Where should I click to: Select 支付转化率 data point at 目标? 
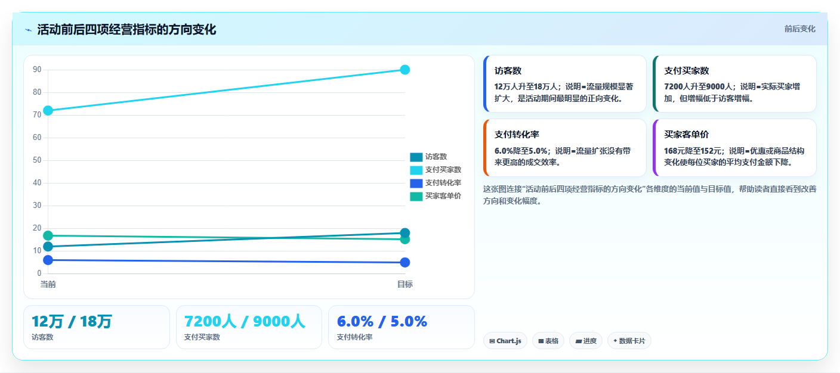[x=404, y=262]
